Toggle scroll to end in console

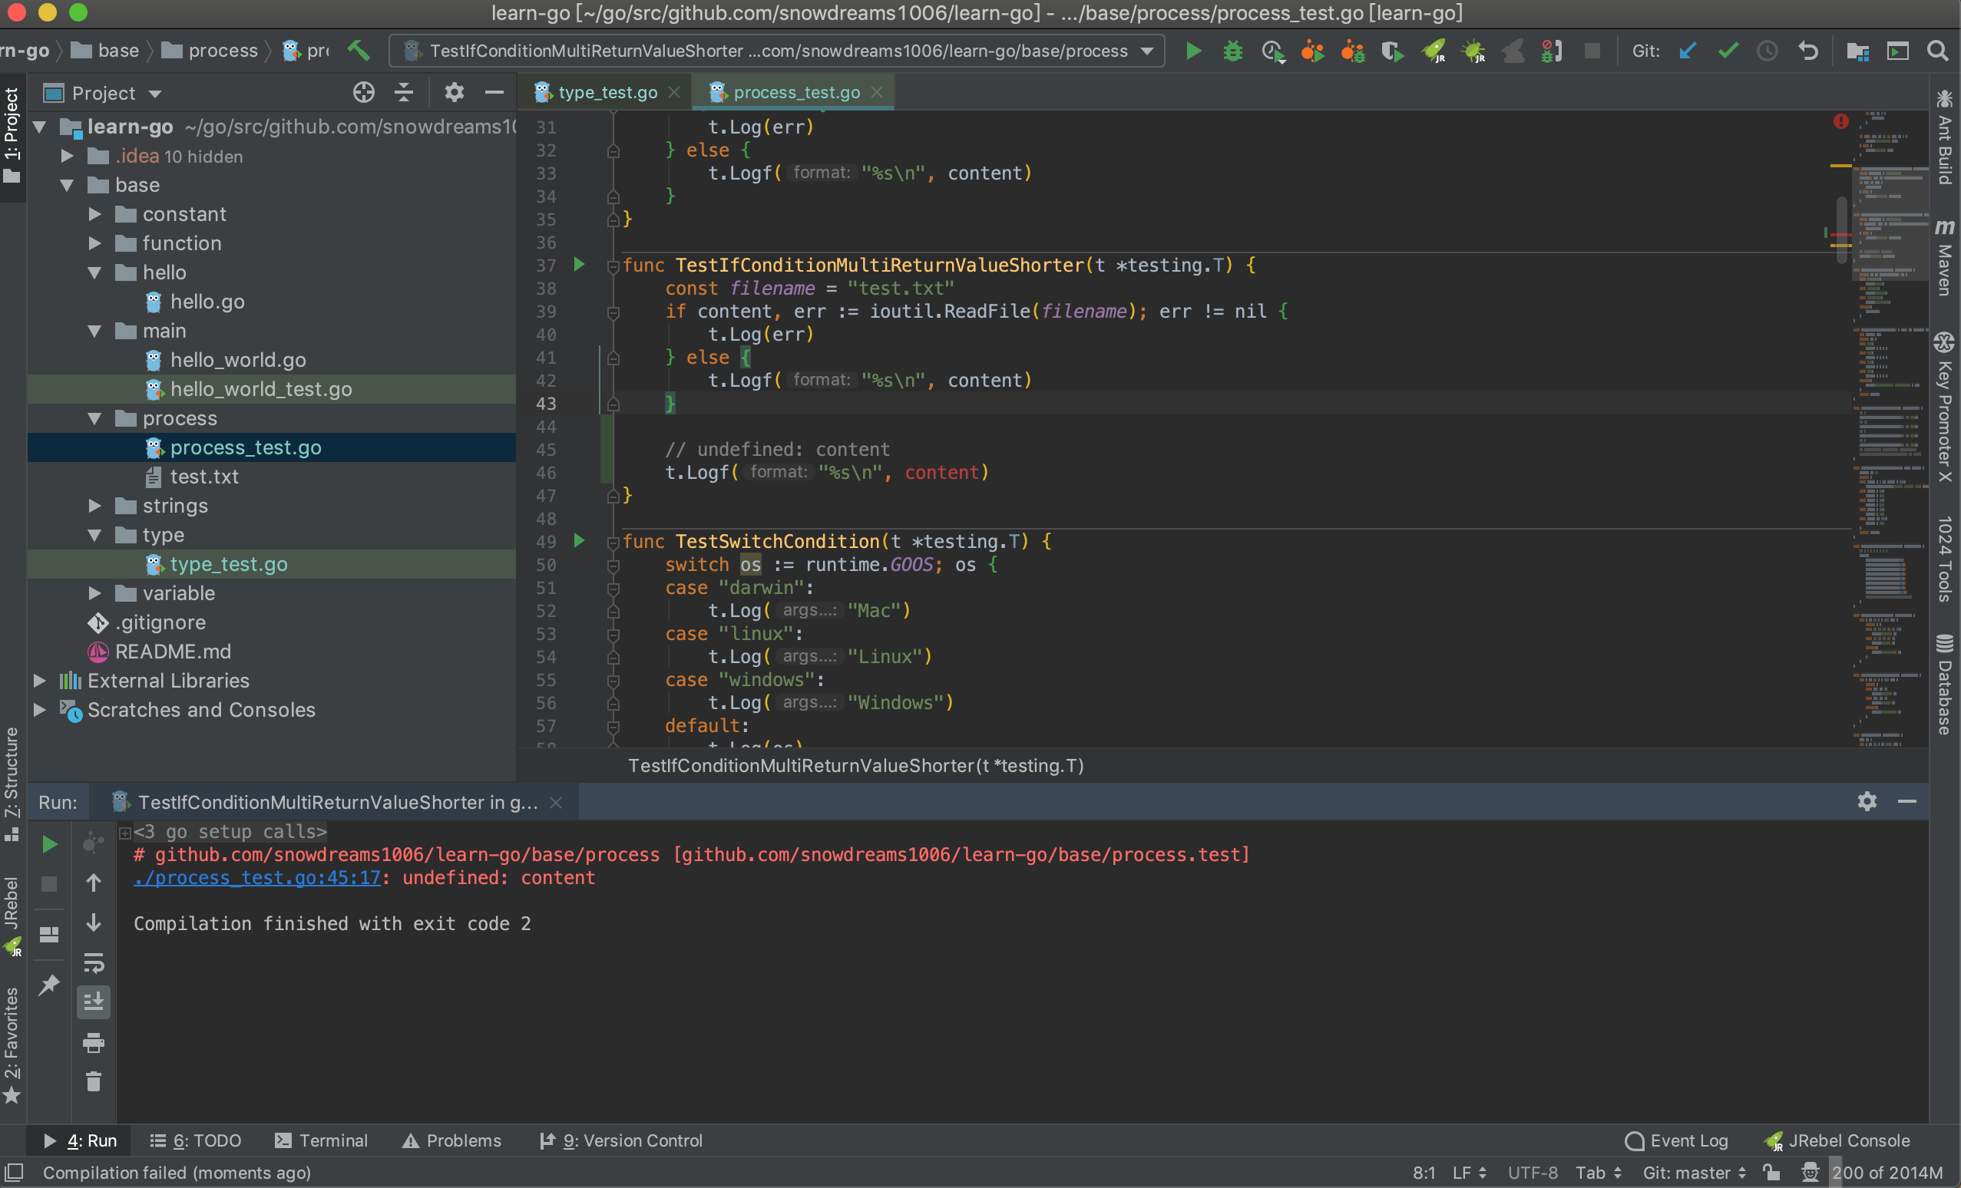point(93,1002)
